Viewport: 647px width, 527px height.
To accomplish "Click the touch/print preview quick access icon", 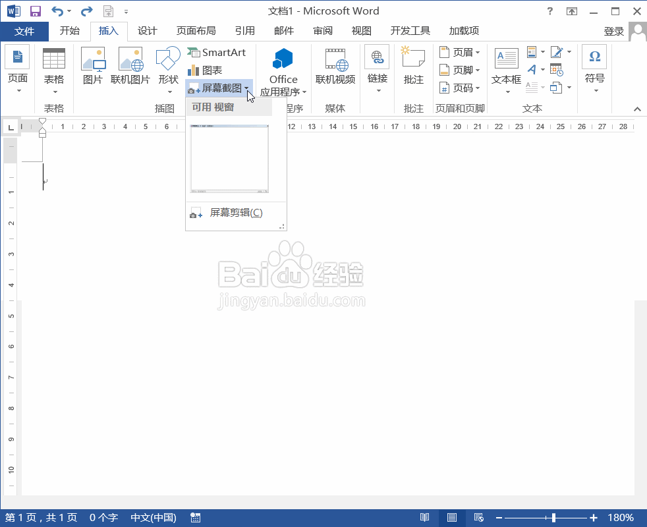I will tap(108, 11).
